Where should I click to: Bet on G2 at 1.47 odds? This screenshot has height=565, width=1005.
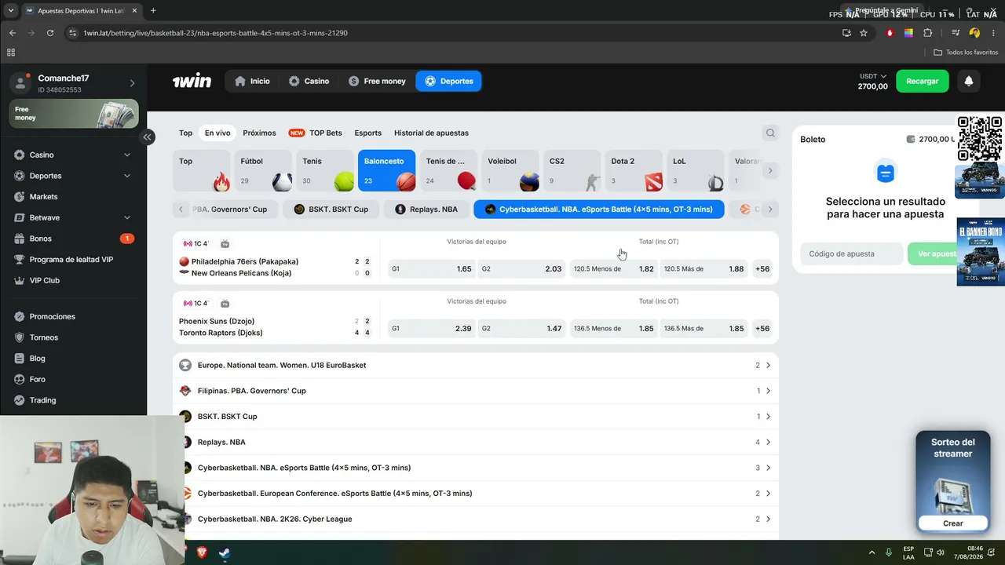pos(521,328)
